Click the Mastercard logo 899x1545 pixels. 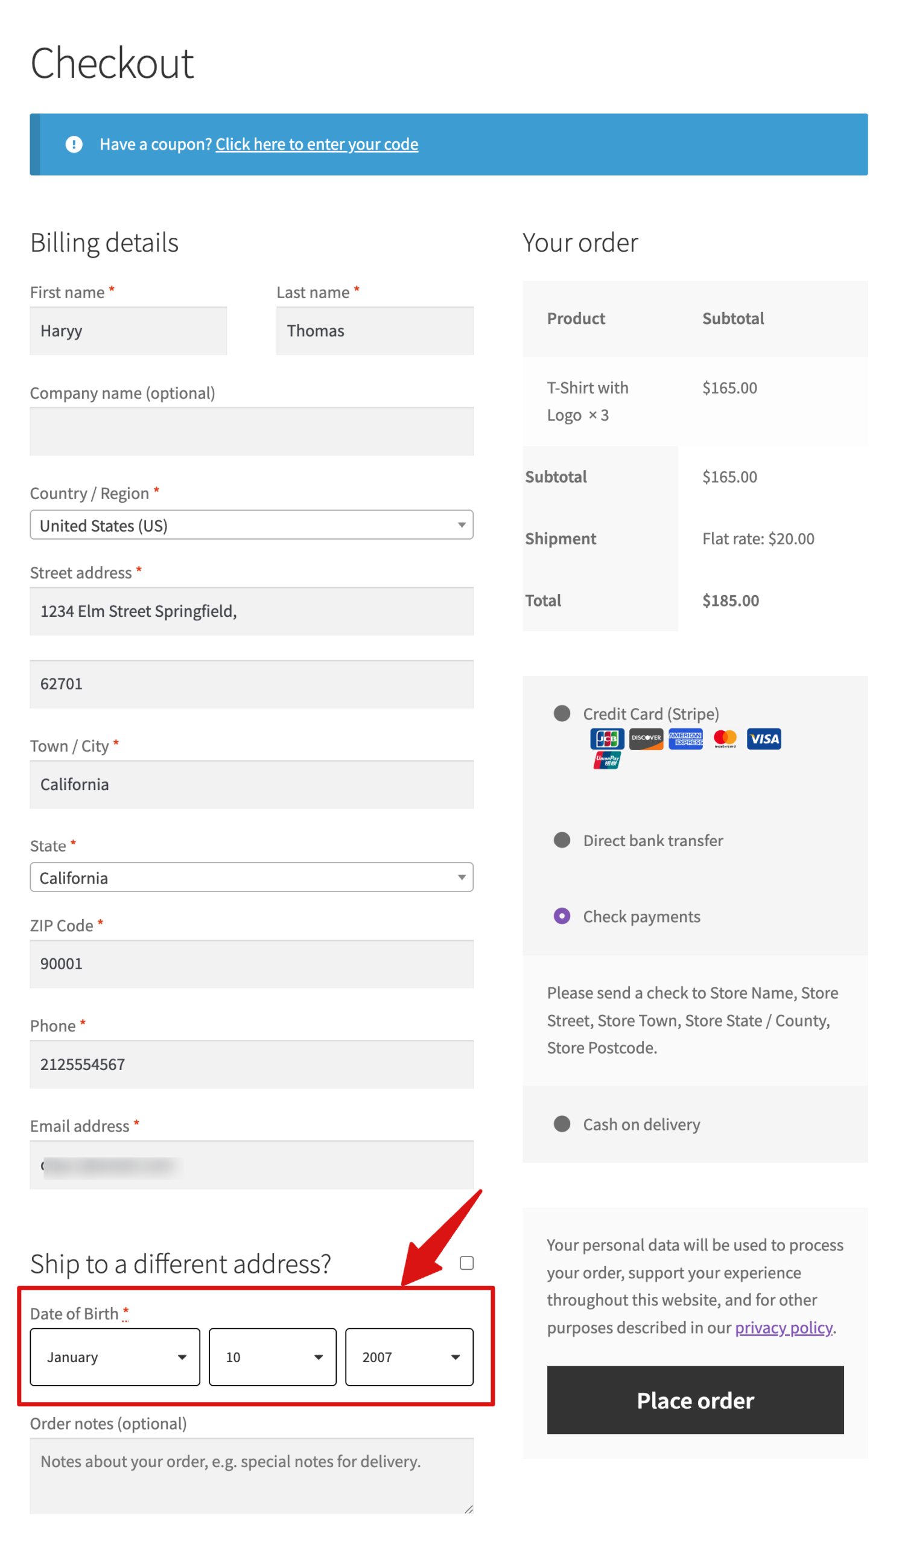pyautogui.click(x=725, y=739)
